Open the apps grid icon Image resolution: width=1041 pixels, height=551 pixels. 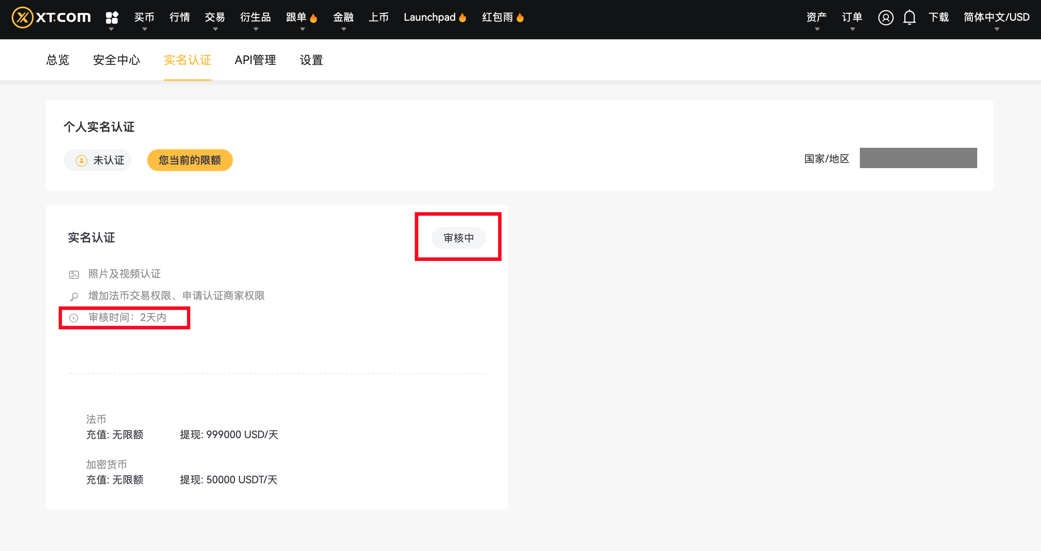(x=112, y=17)
